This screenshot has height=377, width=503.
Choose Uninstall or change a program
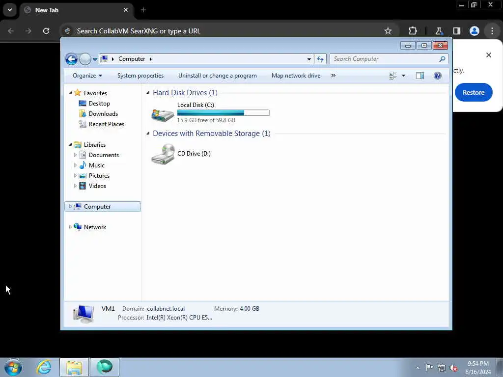click(x=218, y=76)
